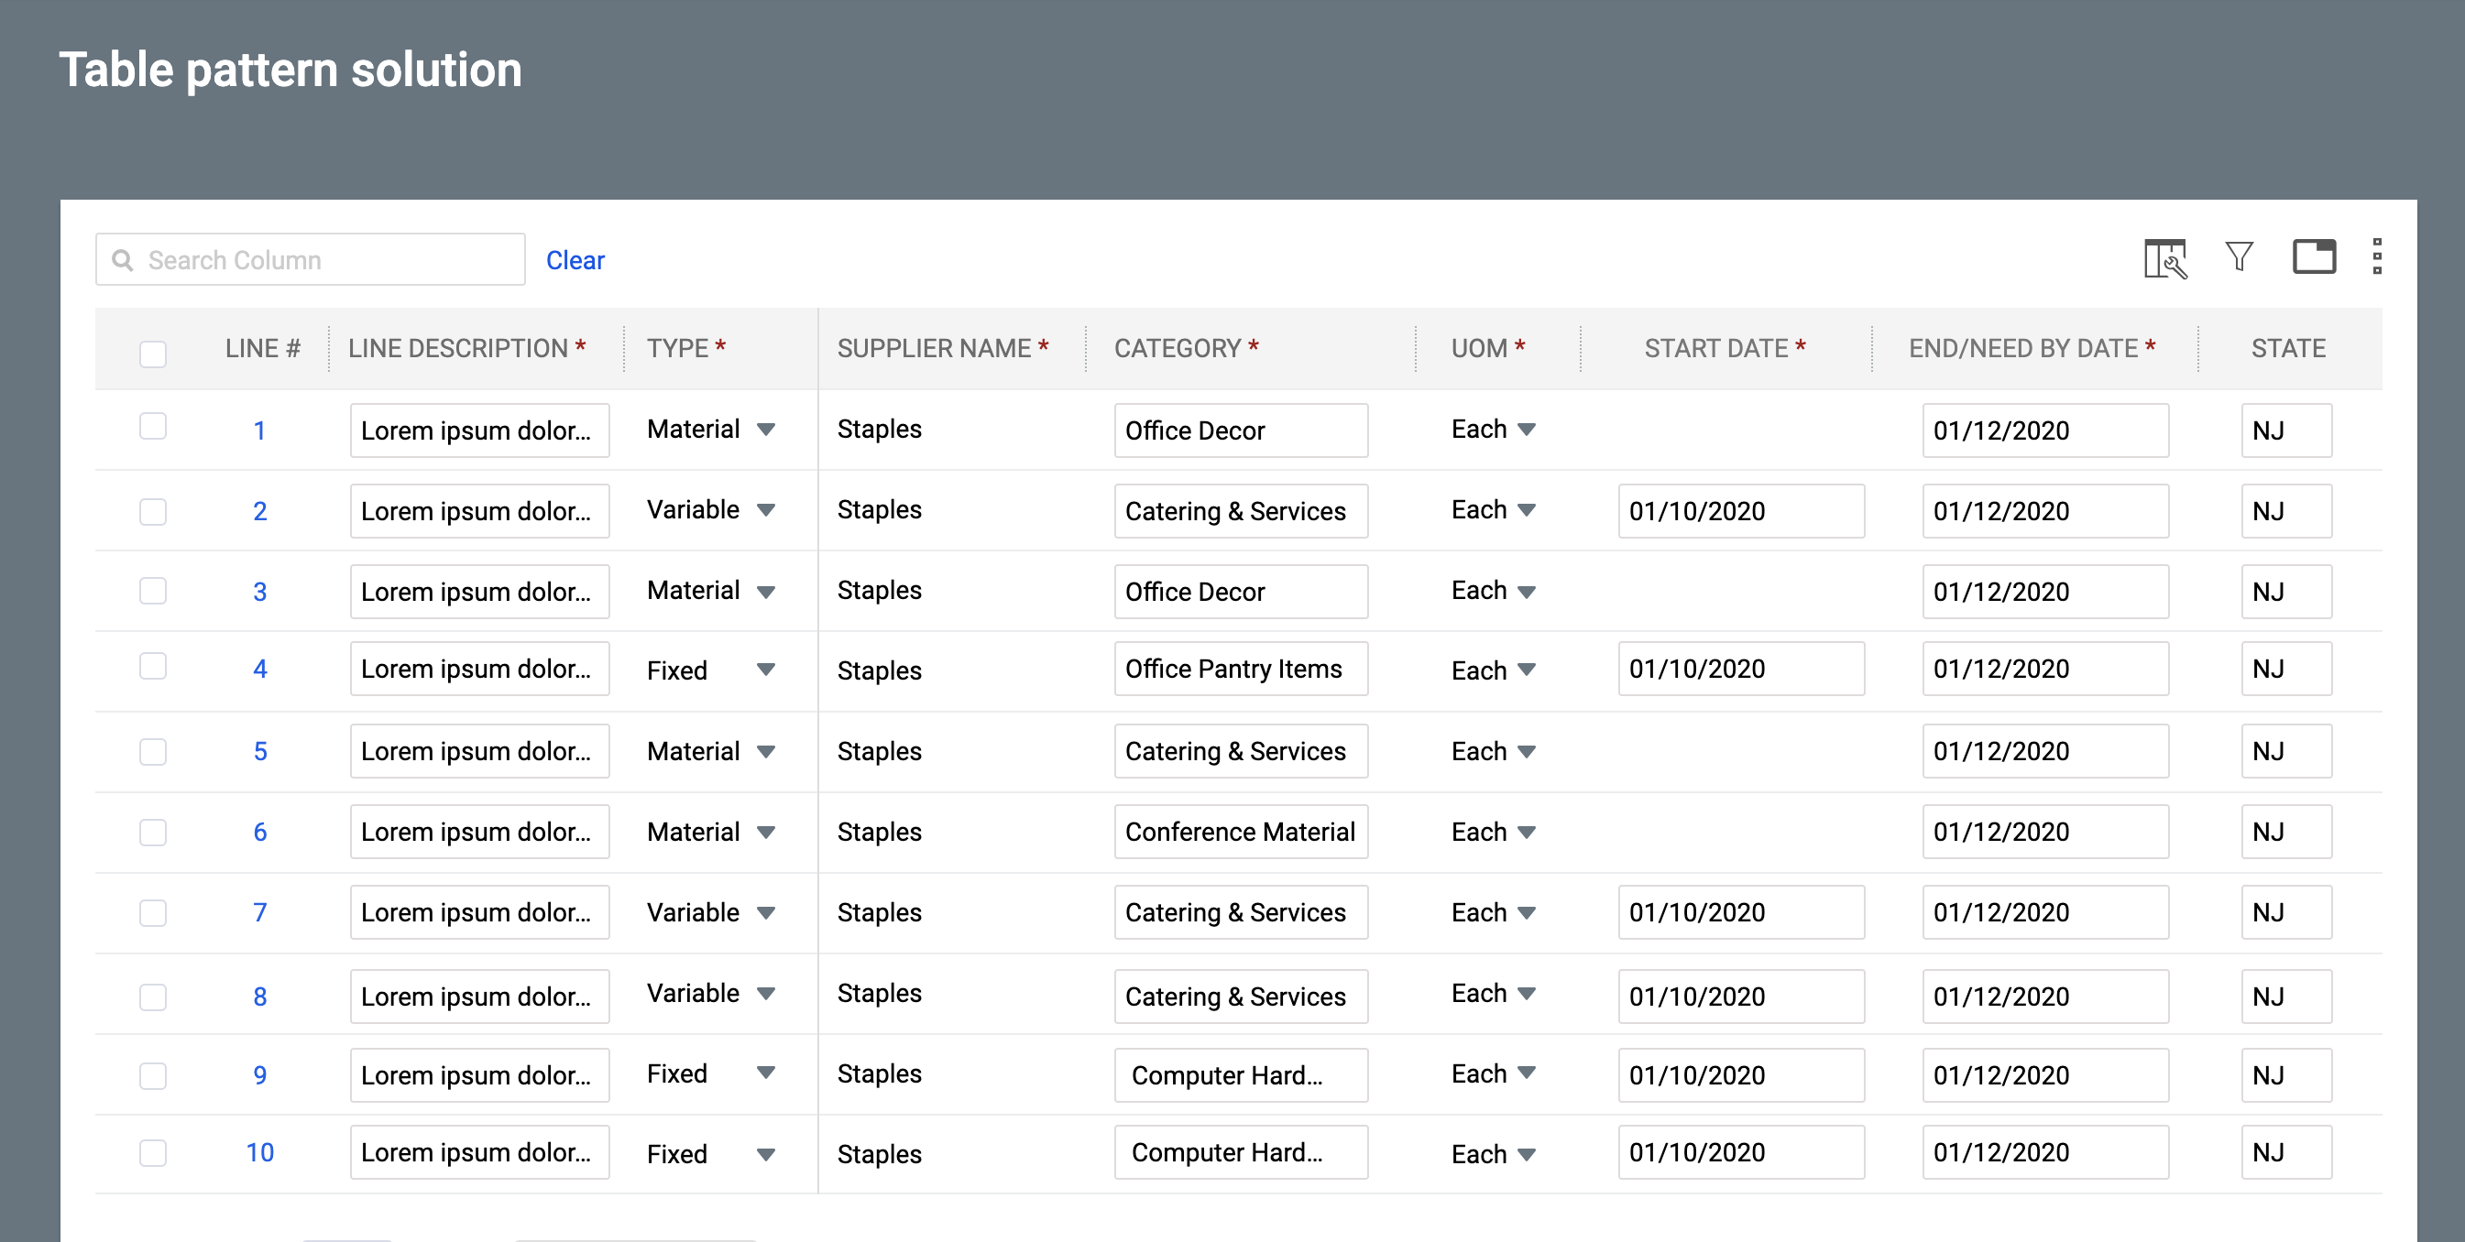Open the Type dropdown in row 2

click(x=765, y=510)
